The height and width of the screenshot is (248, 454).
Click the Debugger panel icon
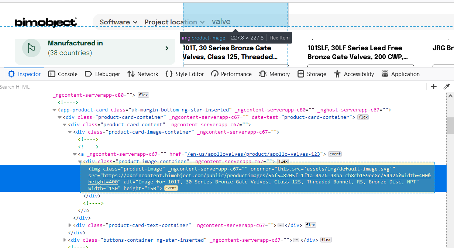[x=88, y=74]
